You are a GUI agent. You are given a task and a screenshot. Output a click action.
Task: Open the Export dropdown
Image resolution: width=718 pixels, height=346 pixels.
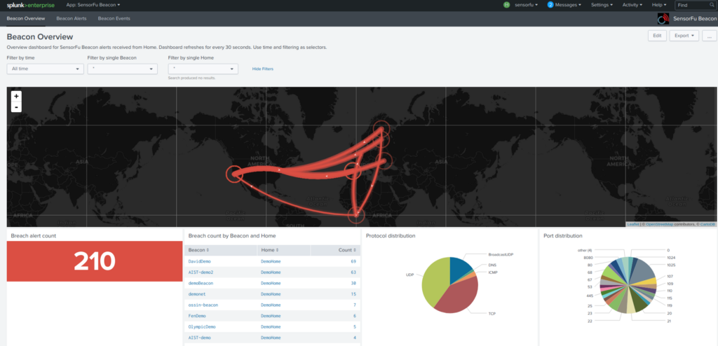click(684, 36)
